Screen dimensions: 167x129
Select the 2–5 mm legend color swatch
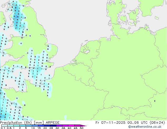tap(23, 126)
